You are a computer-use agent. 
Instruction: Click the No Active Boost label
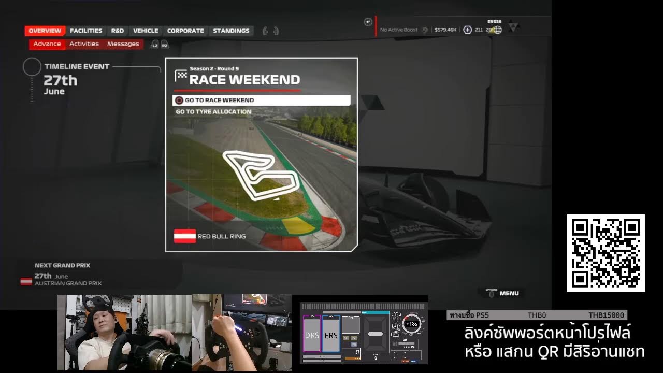(399, 30)
